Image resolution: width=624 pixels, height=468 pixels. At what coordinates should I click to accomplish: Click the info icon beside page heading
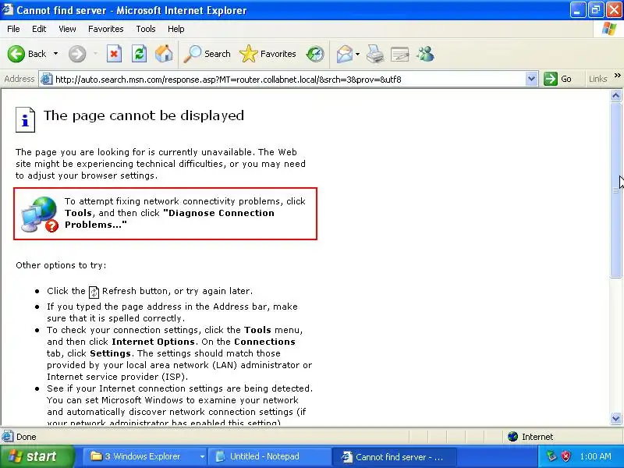[x=25, y=119]
